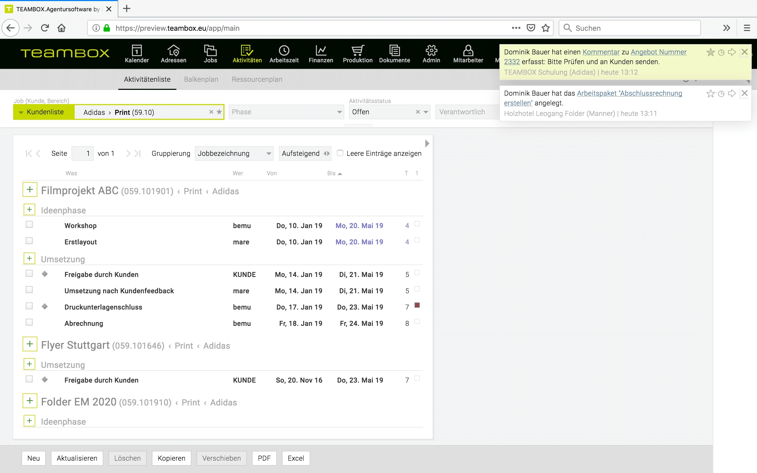
Task: Click the red marker on Druckunterlagenschluss row
Action: click(x=417, y=305)
